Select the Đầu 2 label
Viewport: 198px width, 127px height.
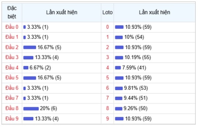point(12,48)
